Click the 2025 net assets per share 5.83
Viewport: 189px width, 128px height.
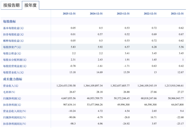(x=73, y=47)
